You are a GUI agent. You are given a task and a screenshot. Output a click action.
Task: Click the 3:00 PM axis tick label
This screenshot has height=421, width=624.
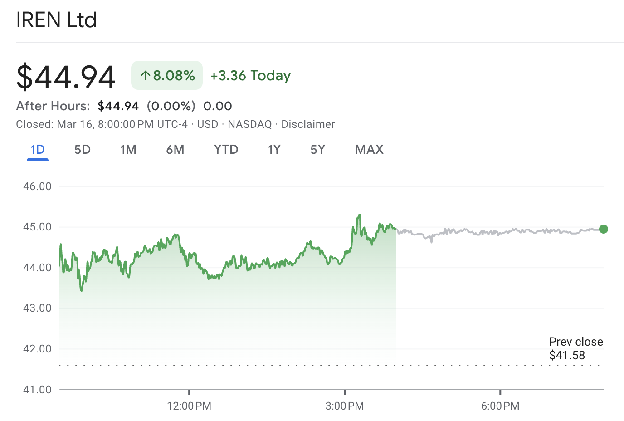coord(345,406)
